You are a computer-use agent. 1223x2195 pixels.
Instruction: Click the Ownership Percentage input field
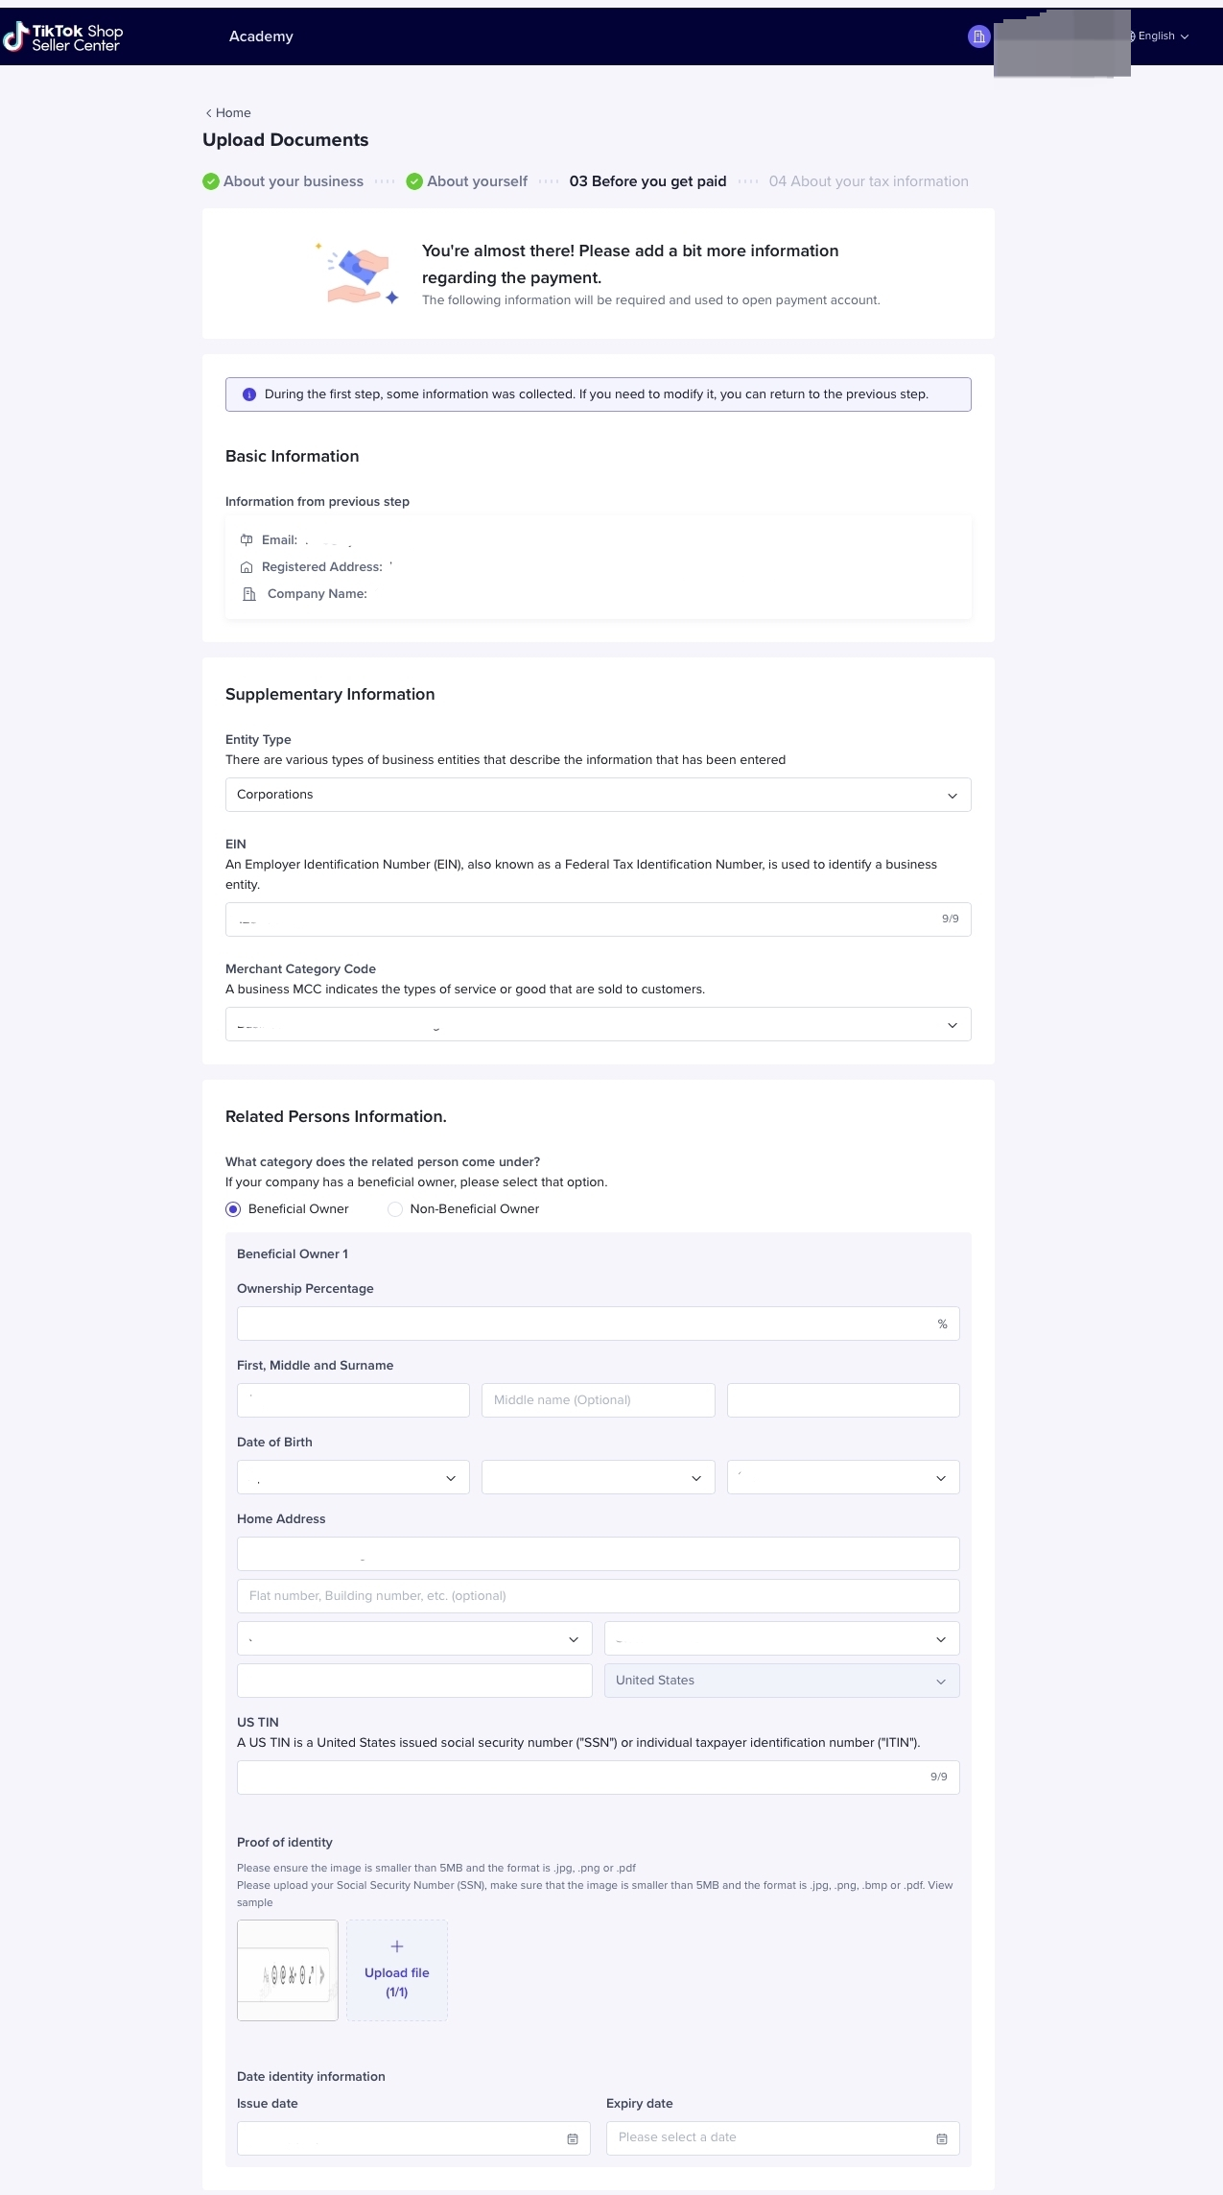(585, 1324)
